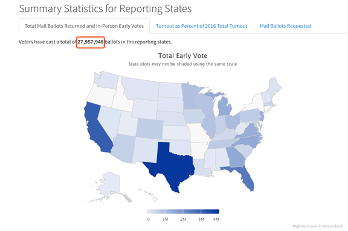This screenshot has width=348, height=231.
Task: Select Arizona on the map
Action: 124,148
